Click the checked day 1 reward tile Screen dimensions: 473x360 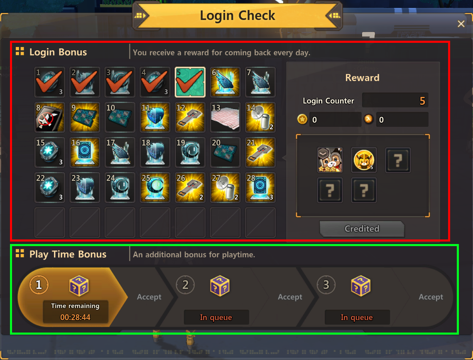tap(49, 82)
